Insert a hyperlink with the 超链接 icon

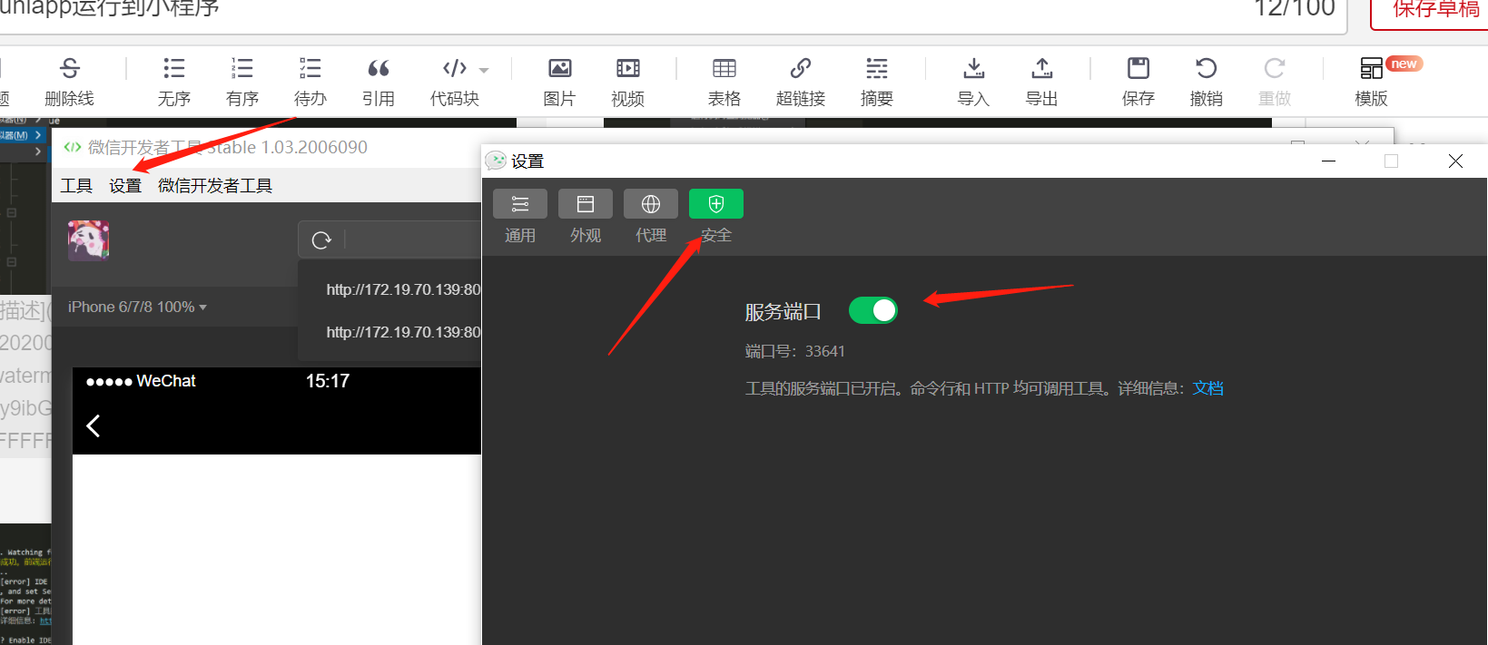point(801,69)
